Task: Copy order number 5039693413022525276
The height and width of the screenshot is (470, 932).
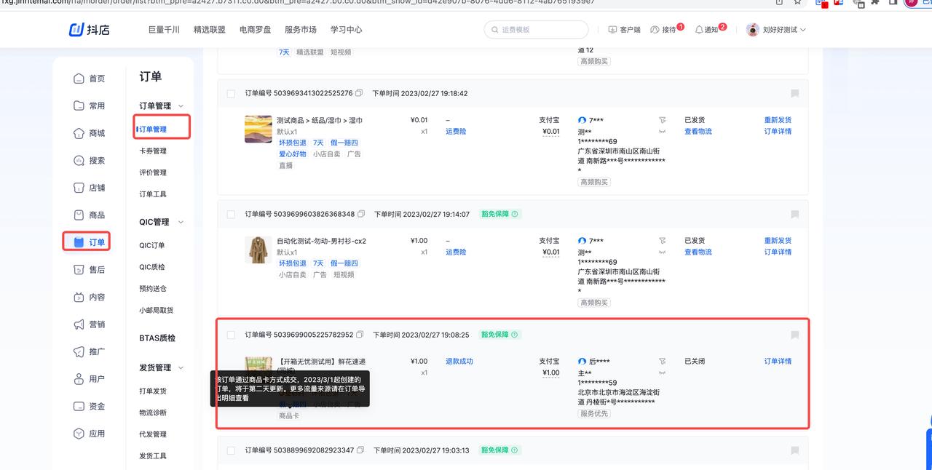Action: [x=360, y=93]
